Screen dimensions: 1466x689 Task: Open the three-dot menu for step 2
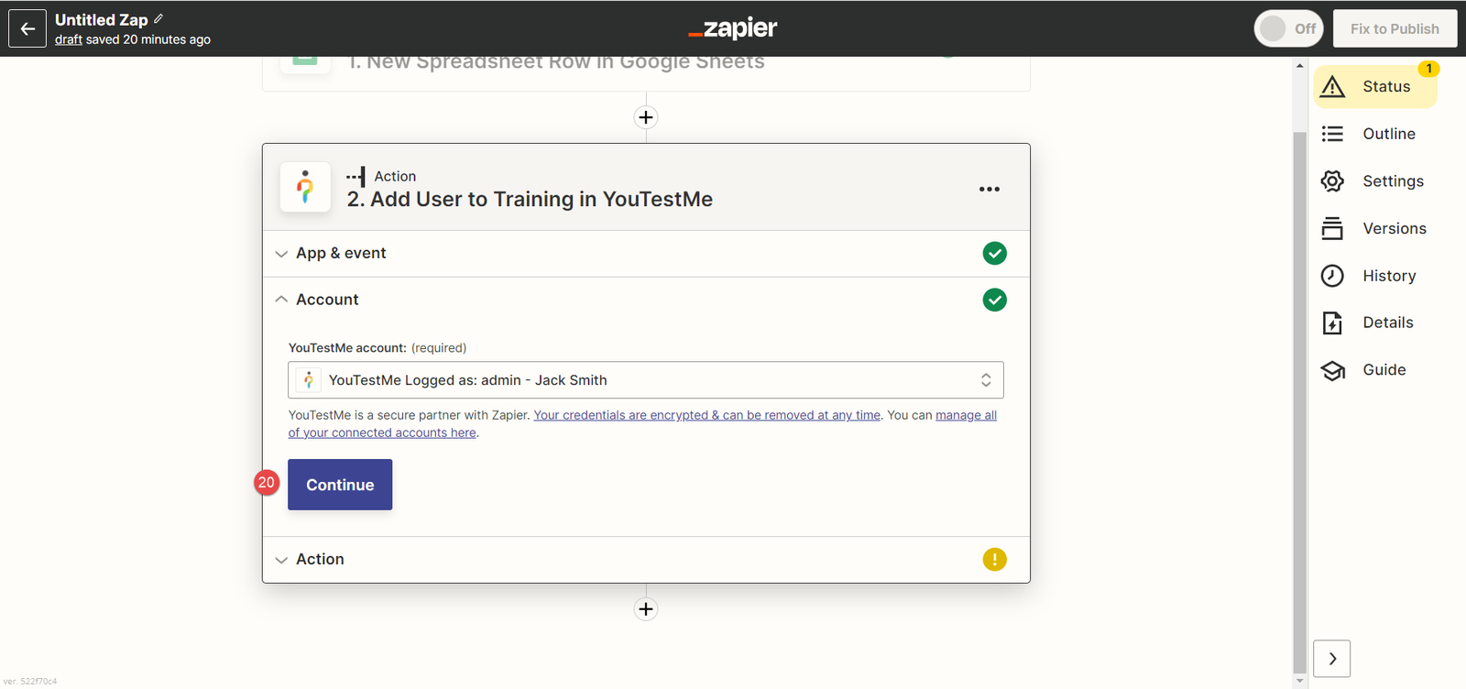tap(989, 189)
